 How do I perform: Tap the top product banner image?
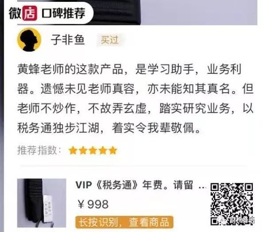click(137, 12)
